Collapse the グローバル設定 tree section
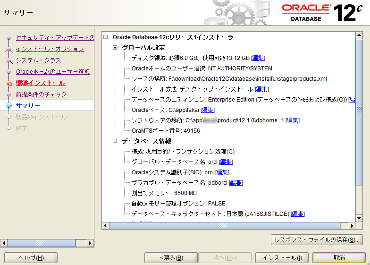Screen dimensions: 370x265 [x=115, y=48]
